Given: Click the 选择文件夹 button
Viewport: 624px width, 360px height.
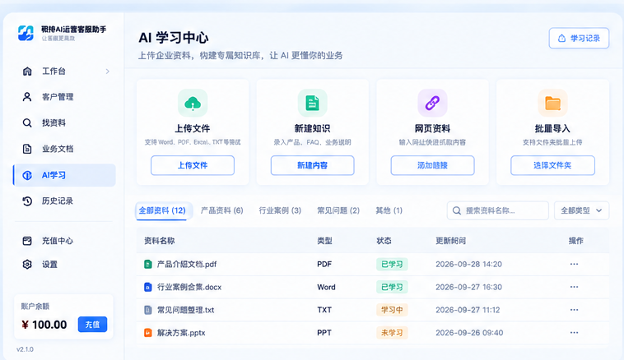Looking at the screenshot, I should tap(552, 165).
